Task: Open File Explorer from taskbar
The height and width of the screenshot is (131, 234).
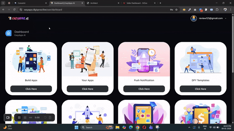Action: 118,128
